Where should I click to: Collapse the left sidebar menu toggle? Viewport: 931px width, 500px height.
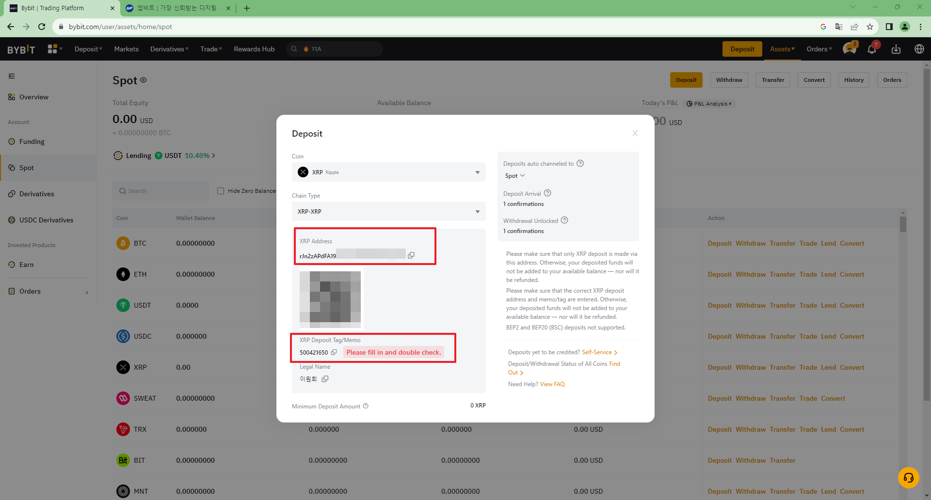tap(12, 76)
